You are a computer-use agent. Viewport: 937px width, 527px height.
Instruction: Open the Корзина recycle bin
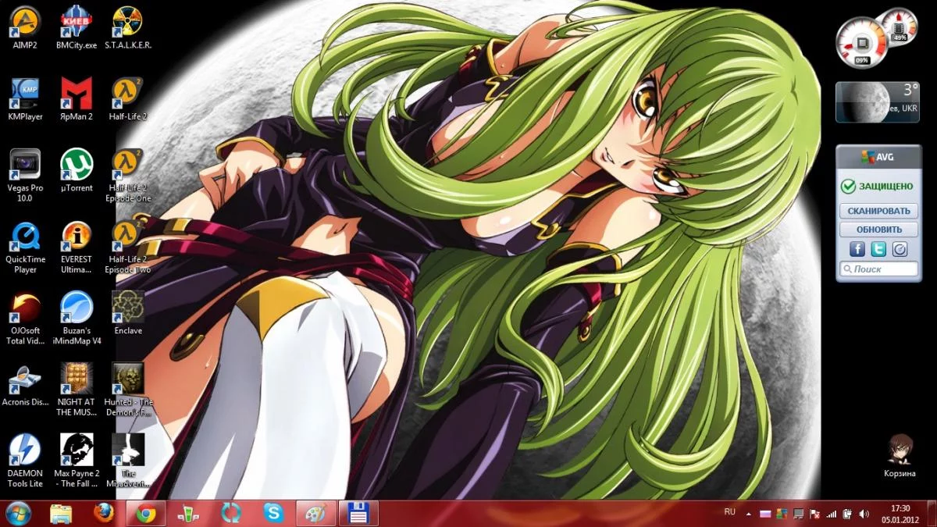900,455
